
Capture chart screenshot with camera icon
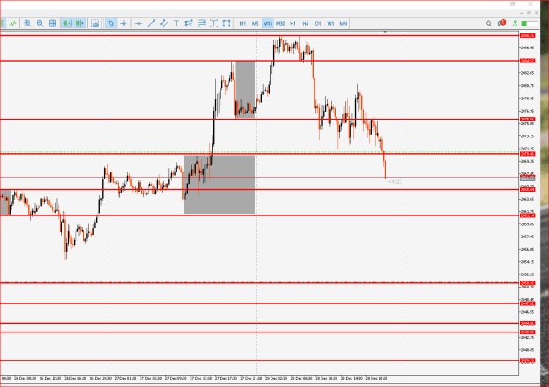[95, 24]
